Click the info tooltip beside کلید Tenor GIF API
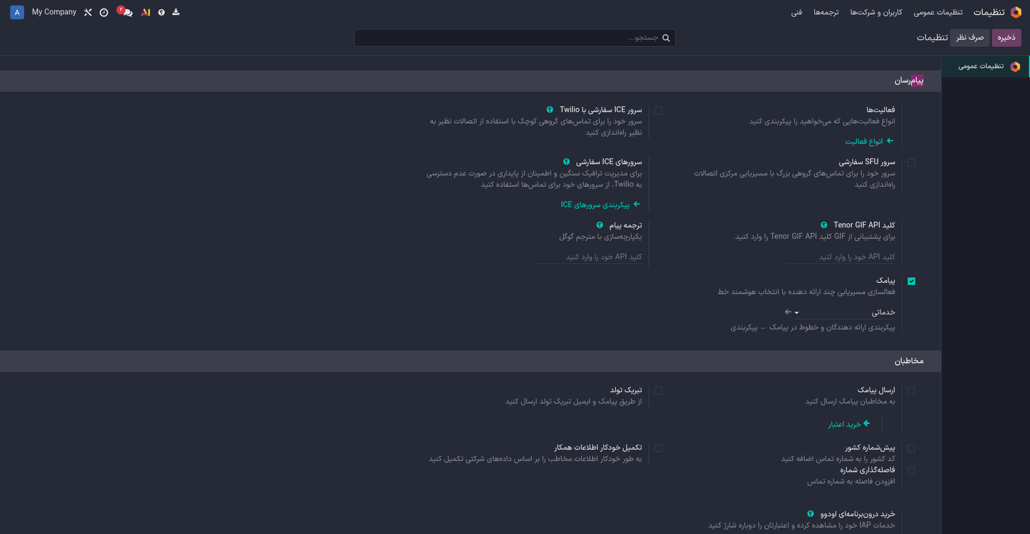The image size is (1030, 534). pyautogui.click(x=824, y=225)
